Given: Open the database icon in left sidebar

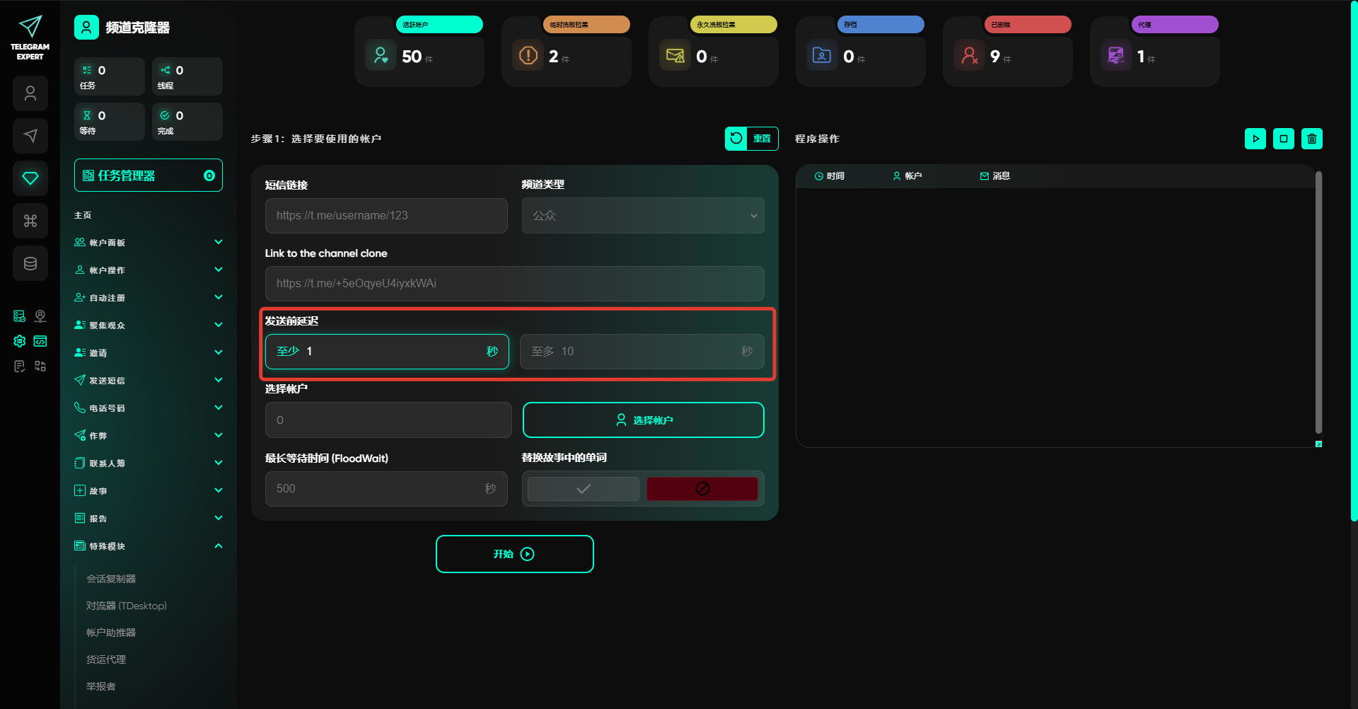Looking at the screenshot, I should [x=30, y=263].
